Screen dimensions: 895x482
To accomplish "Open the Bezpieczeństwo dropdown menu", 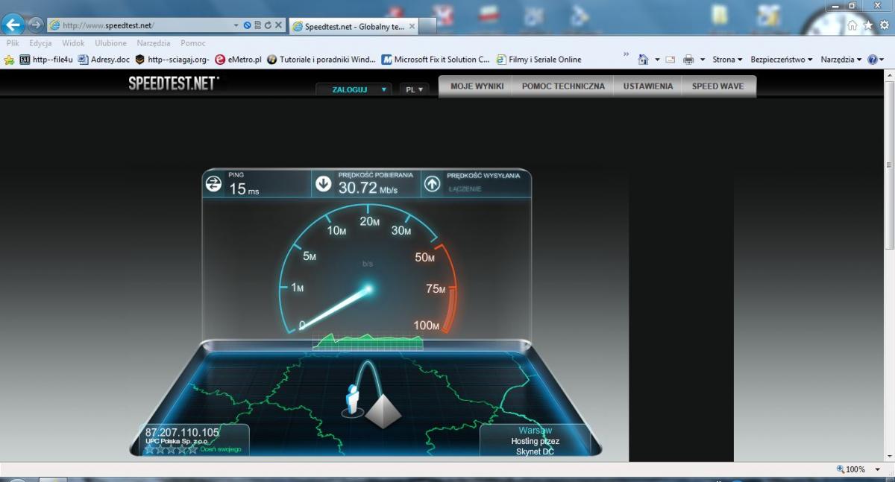I will pos(782,60).
